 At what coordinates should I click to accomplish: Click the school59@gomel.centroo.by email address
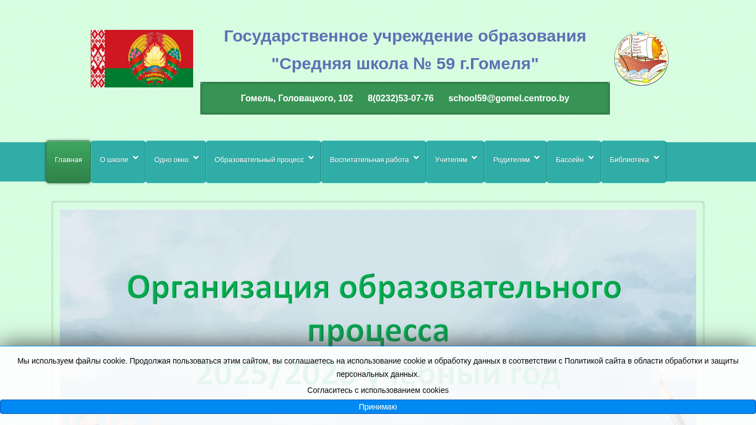[x=509, y=99]
